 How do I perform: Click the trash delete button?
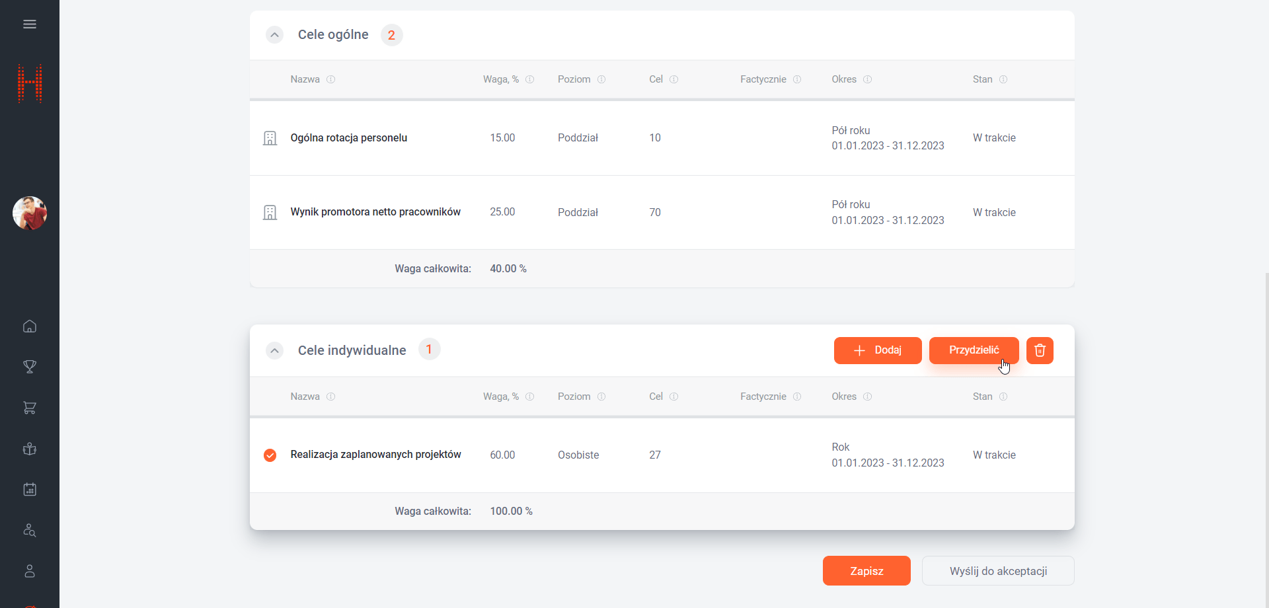1040,350
